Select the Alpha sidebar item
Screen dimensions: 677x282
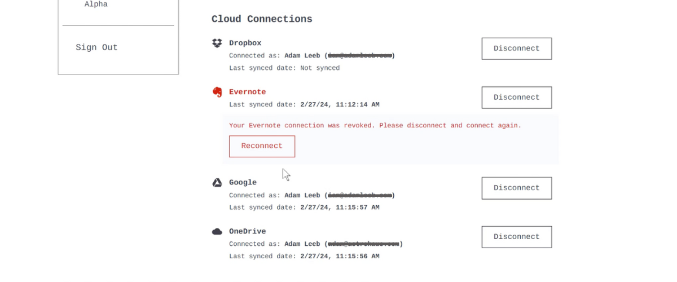tap(96, 5)
